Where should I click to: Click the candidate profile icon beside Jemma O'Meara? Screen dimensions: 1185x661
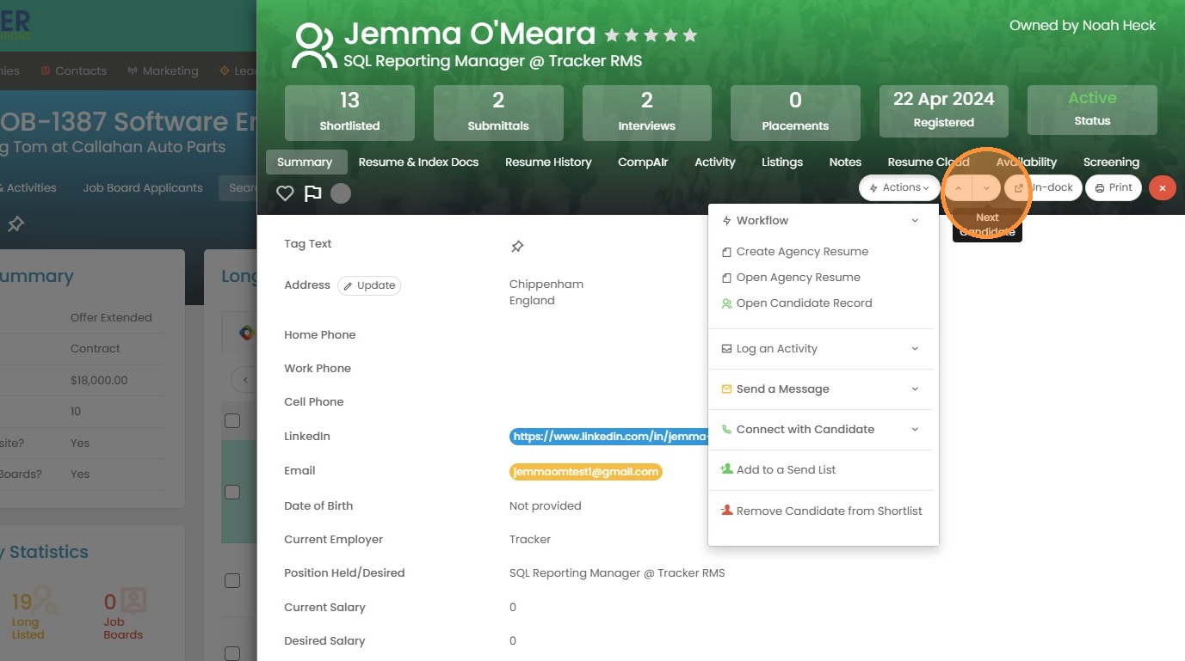coord(313,46)
